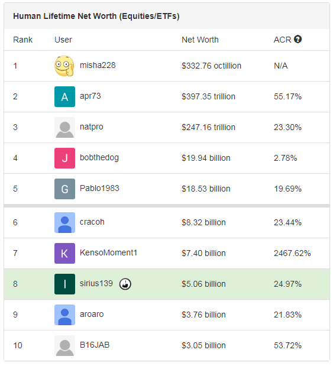Click the 'Human Lifetime Net Worth (Equities/ETFs)' heading
The image size is (333, 366).
[96, 16]
